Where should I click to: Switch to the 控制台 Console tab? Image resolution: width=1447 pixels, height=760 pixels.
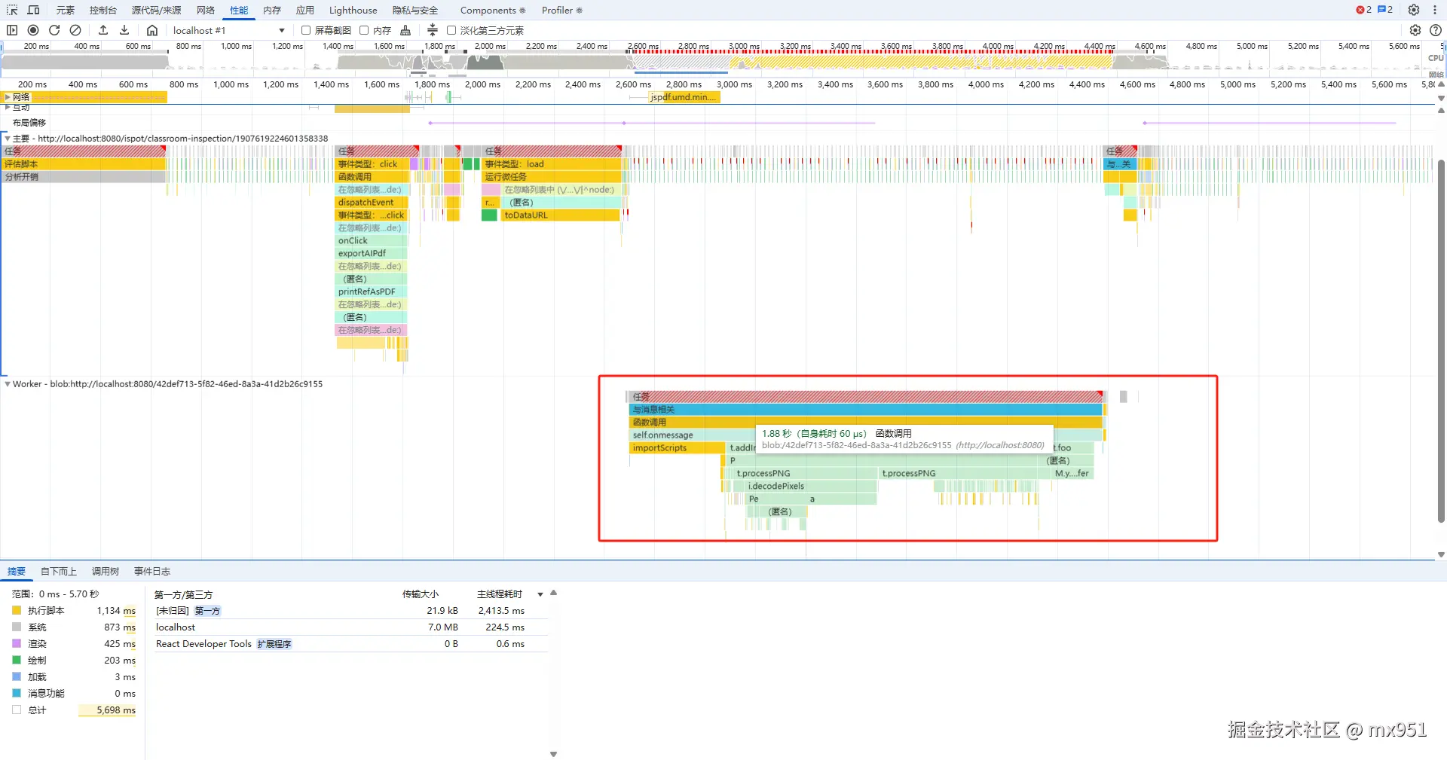[x=103, y=10]
